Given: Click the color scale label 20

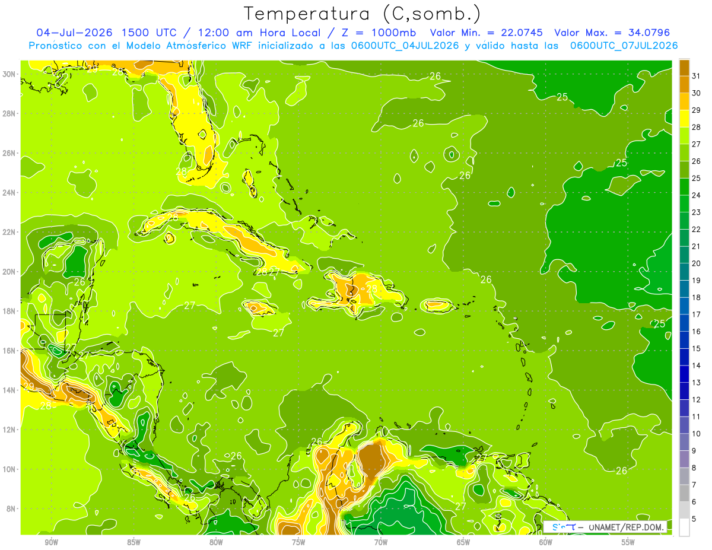Looking at the screenshot, I should coord(697,263).
